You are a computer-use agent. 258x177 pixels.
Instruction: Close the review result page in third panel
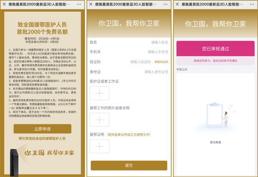(x=177, y=4)
